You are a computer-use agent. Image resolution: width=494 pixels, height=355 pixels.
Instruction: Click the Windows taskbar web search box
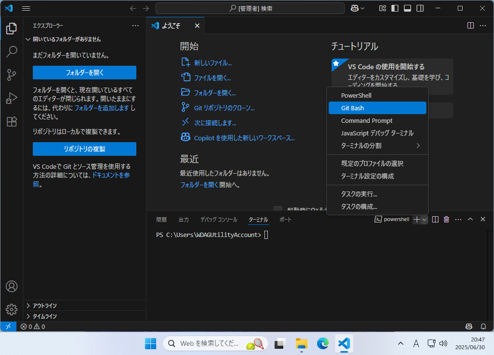click(x=216, y=343)
